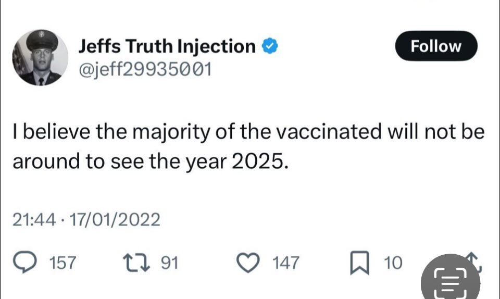The height and width of the screenshot is (299, 500).
Task: Open the Jeffs Truth Injection display name
Action: coord(167,46)
